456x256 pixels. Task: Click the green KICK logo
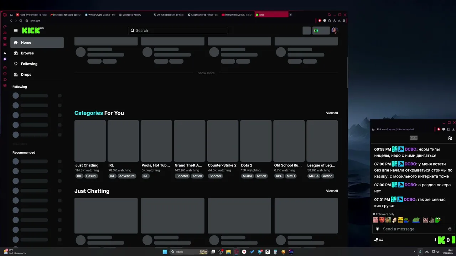coord(33,30)
